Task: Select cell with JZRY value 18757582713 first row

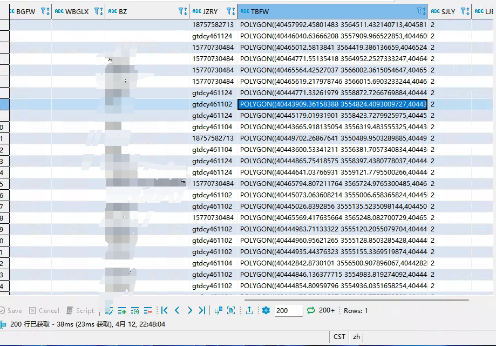Action: pos(213,25)
